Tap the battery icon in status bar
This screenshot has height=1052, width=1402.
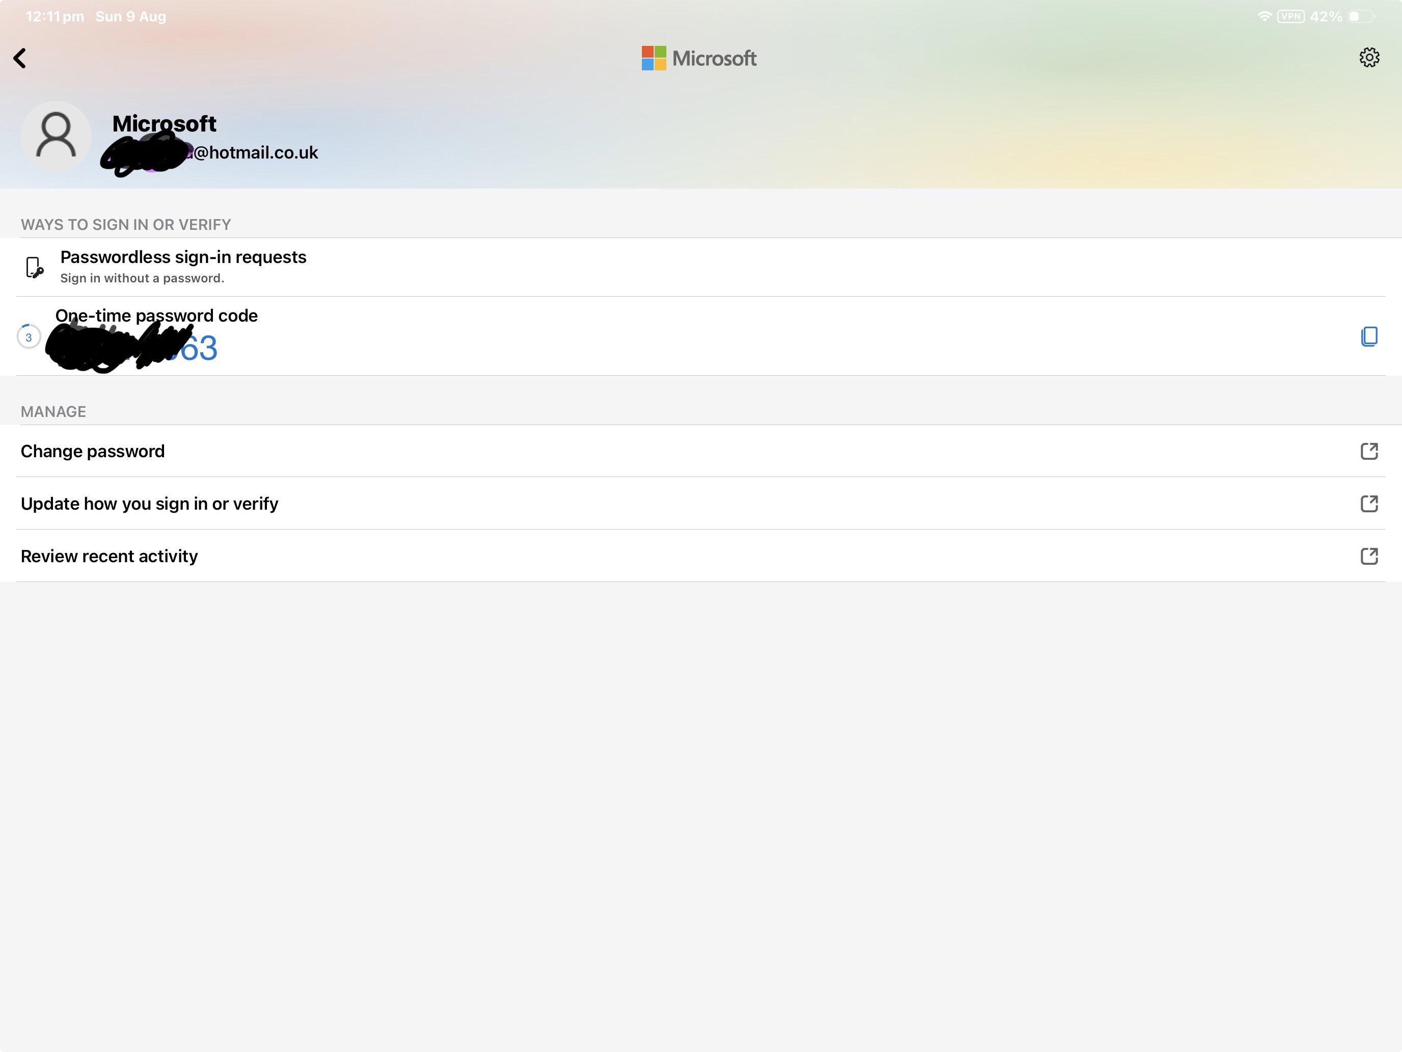(1361, 16)
